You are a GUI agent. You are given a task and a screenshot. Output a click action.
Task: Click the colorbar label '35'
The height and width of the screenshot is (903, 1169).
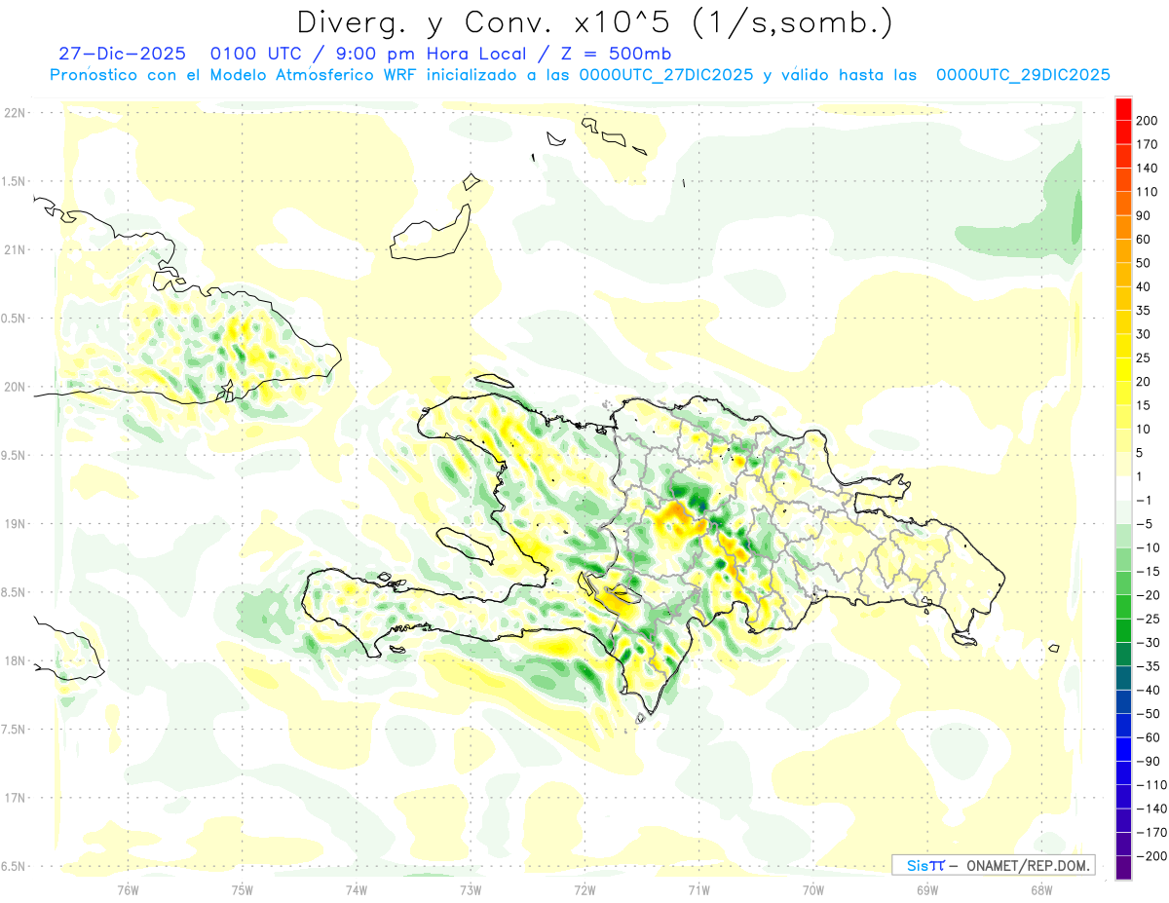point(1144,311)
